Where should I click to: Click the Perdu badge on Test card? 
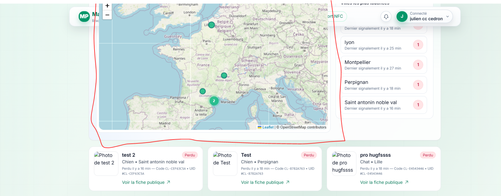[309, 155]
